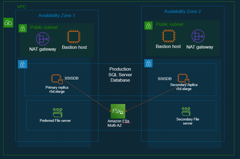The width and height of the screenshot is (240, 159).
Task: Click the blue private subnet lock icon in Zone 1
Action: 23,64
